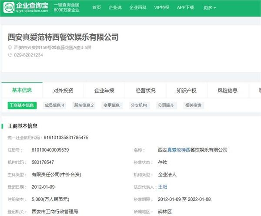This screenshot has width=261, height=216.
Task: Expand the 更多 dropdown menu
Action: [x=210, y=8]
